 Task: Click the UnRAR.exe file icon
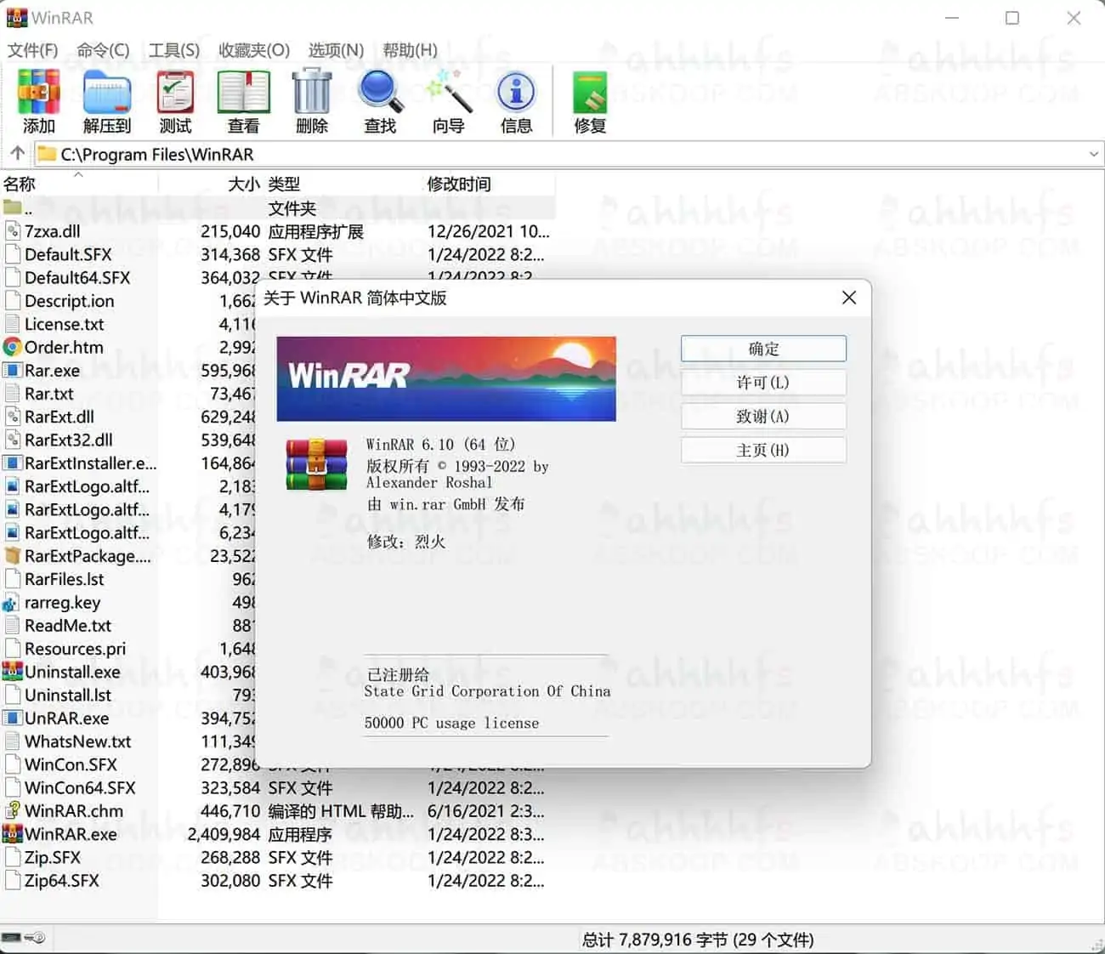coord(12,718)
